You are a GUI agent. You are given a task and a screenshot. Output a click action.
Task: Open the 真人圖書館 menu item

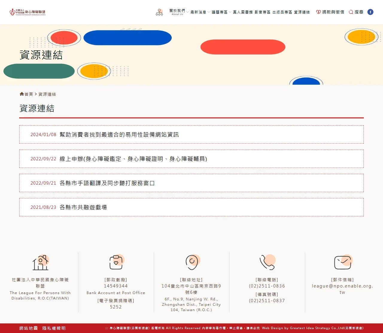click(x=243, y=12)
